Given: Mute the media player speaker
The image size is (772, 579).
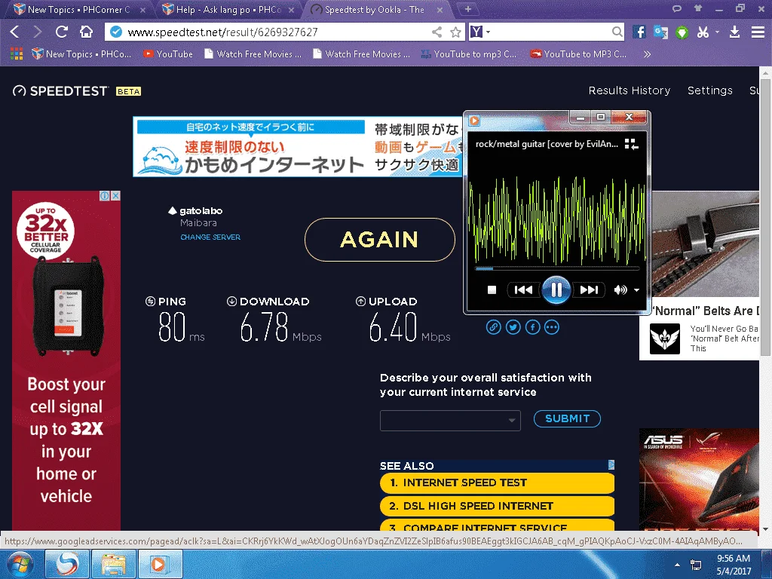Looking at the screenshot, I should click(x=620, y=290).
